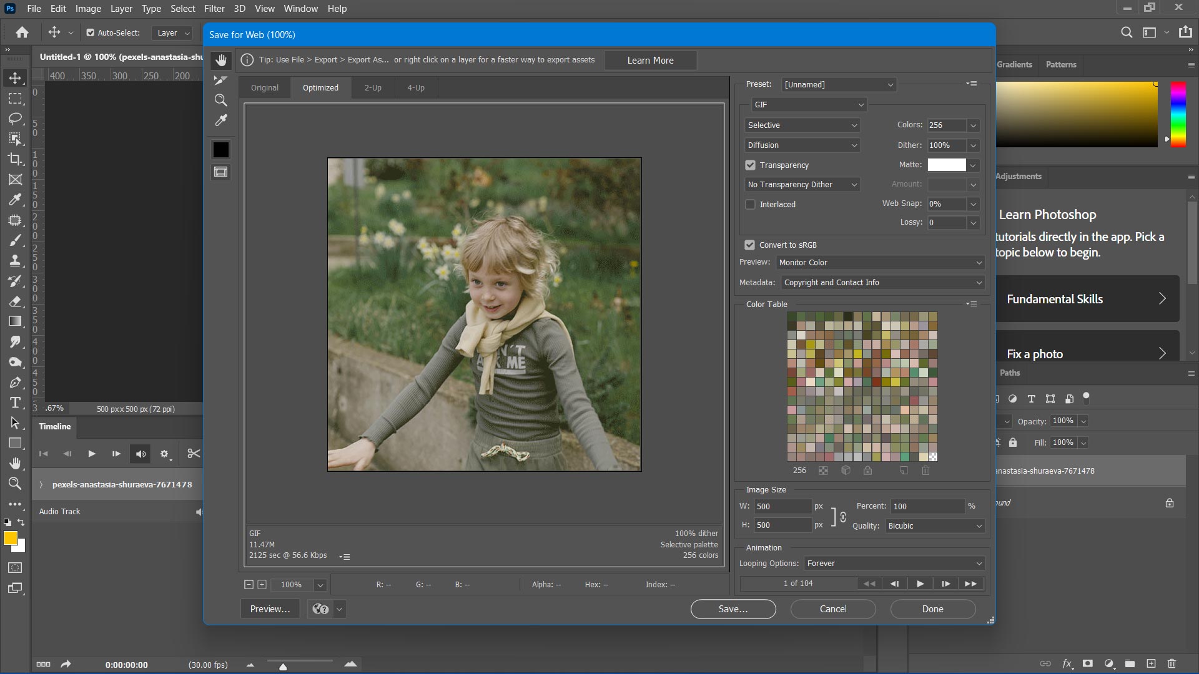Jump to last animation frame

pyautogui.click(x=970, y=584)
